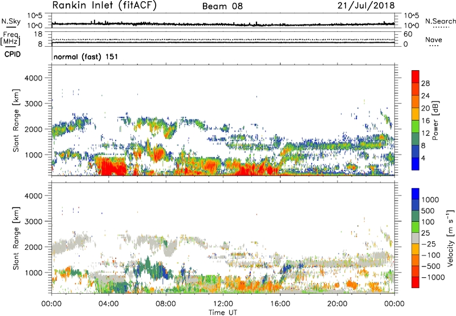456x316 pixels.
Task: Click the 'Time UT' axis label
Action: pyautogui.click(x=223, y=313)
